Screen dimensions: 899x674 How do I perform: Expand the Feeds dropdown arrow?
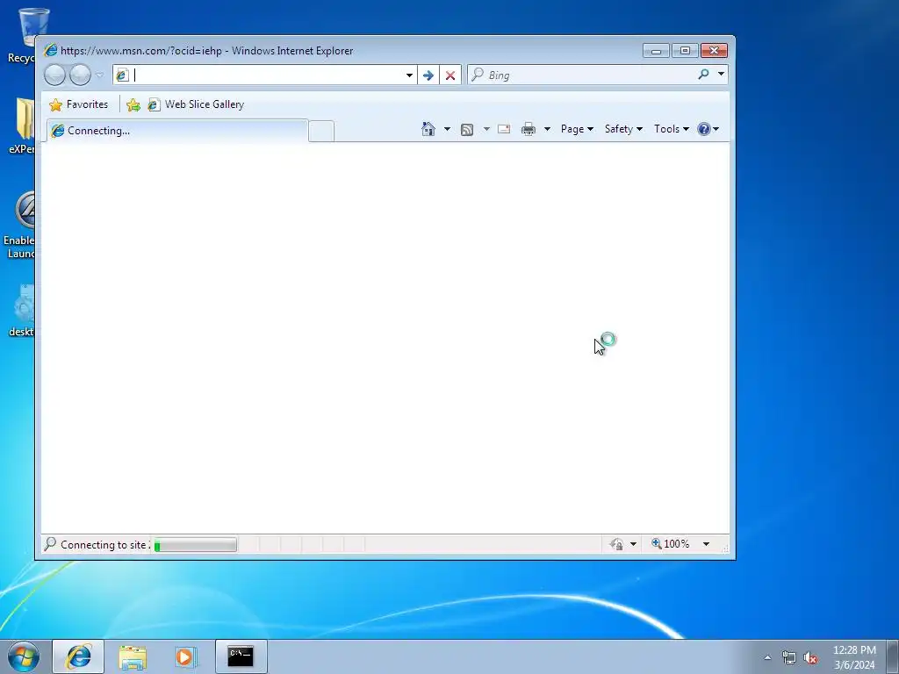[486, 130]
